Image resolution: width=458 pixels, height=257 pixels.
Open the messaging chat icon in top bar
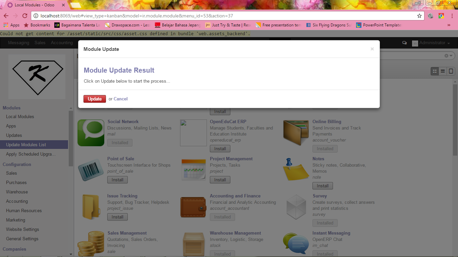[x=404, y=43]
